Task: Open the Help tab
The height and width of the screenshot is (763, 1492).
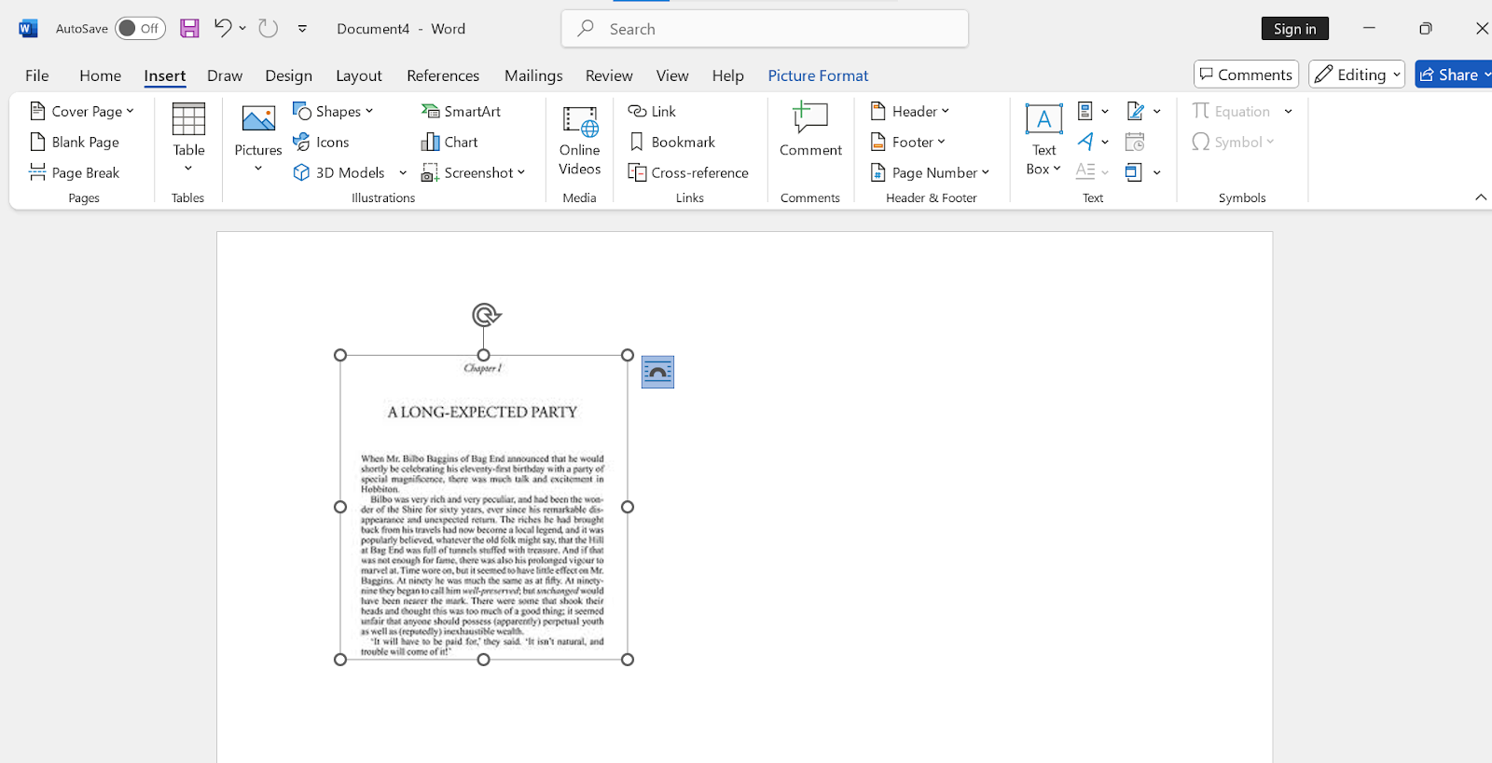Action: point(728,75)
